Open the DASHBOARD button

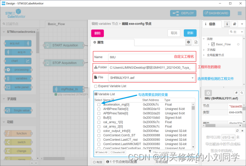pyautogui.click(x=217, y=13)
